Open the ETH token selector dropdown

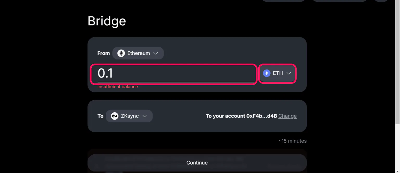coord(277,73)
